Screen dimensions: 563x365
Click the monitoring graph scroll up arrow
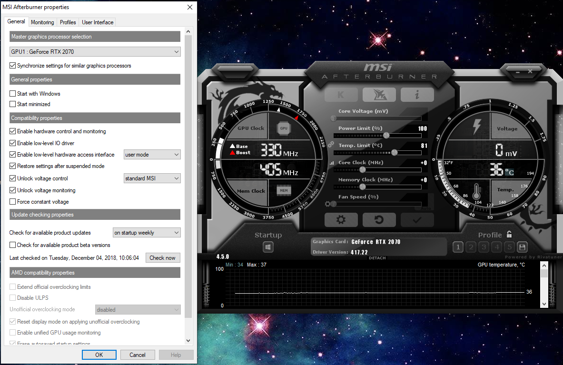point(544,265)
